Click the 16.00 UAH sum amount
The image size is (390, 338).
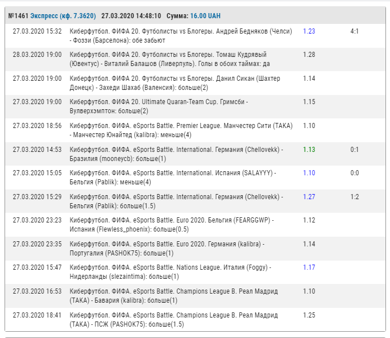tap(205, 16)
